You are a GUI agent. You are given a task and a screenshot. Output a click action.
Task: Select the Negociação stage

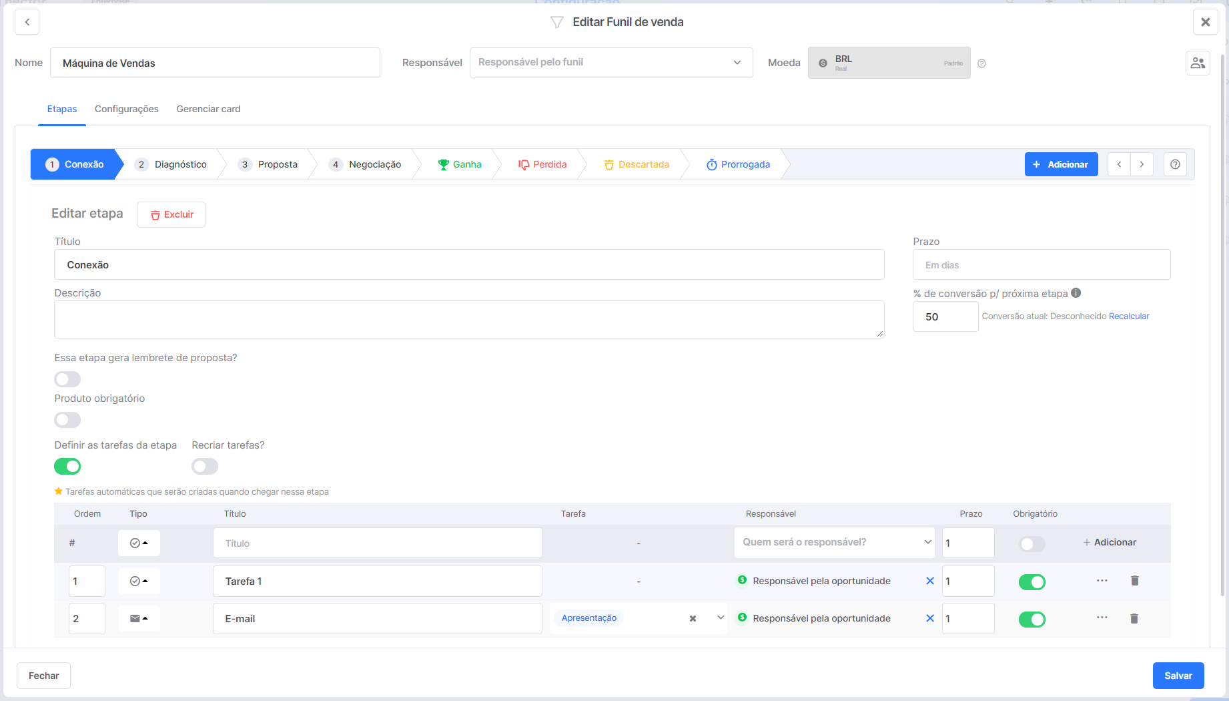tap(365, 164)
